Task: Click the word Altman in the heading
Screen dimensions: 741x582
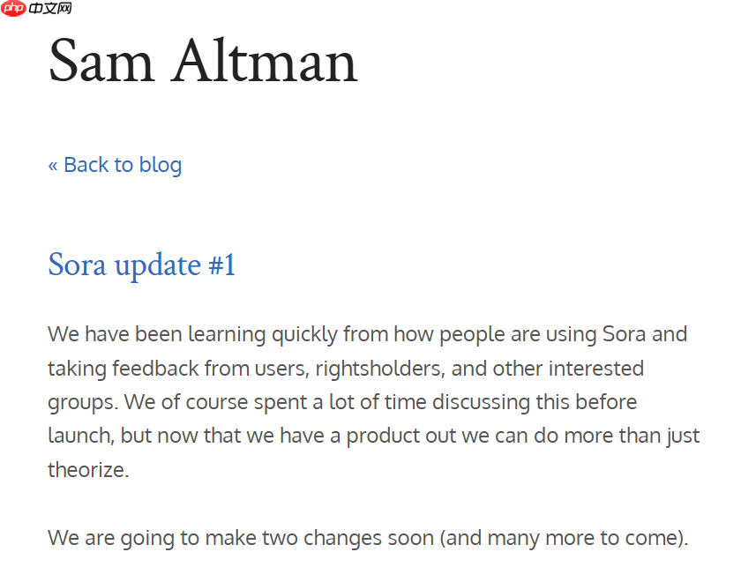Action: [x=266, y=62]
